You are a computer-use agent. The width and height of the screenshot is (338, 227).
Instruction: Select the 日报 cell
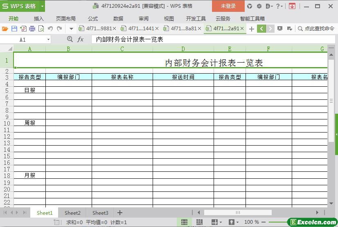pos(30,90)
